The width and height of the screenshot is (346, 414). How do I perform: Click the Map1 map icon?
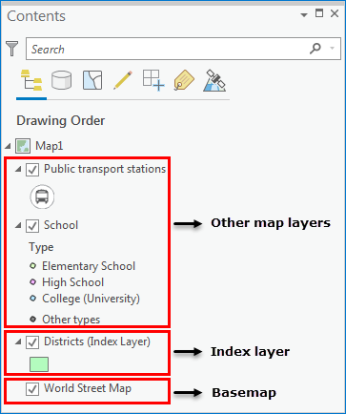pos(23,146)
